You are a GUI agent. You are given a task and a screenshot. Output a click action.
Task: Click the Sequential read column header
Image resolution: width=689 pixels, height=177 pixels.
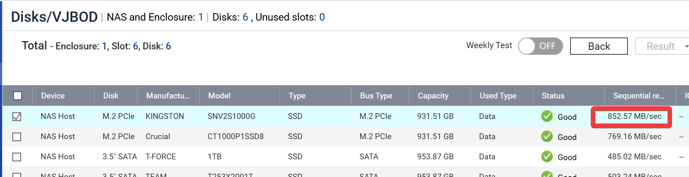coord(638,96)
